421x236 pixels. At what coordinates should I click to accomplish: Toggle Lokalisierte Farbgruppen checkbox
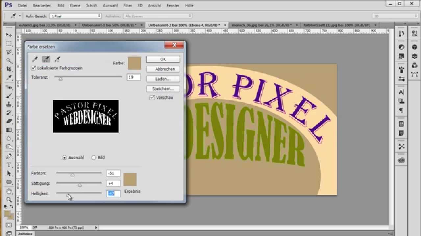pyautogui.click(x=33, y=68)
